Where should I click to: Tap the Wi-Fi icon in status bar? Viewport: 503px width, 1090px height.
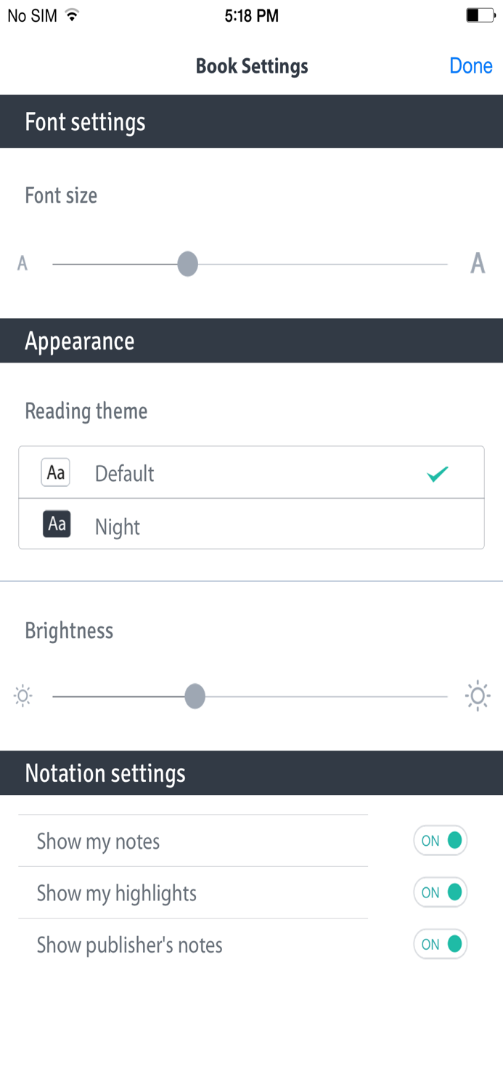coord(71,15)
